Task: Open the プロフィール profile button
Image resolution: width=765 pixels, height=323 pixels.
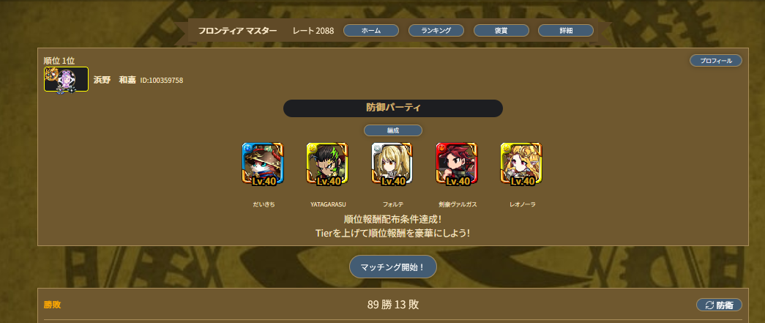Action: (x=716, y=61)
